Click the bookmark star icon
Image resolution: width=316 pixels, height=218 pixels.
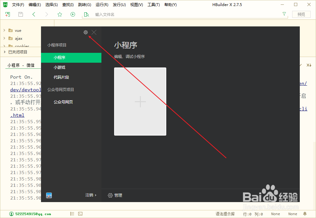click(x=60, y=14)
